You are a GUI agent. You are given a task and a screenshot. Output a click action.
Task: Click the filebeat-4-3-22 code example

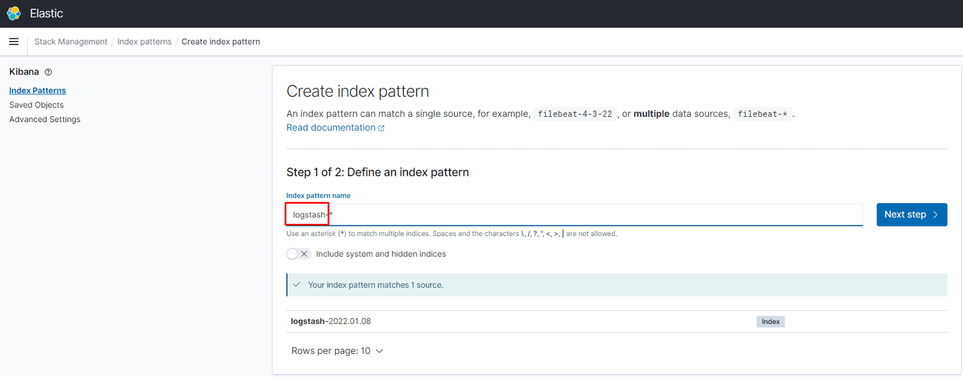[x=575, y=114]
